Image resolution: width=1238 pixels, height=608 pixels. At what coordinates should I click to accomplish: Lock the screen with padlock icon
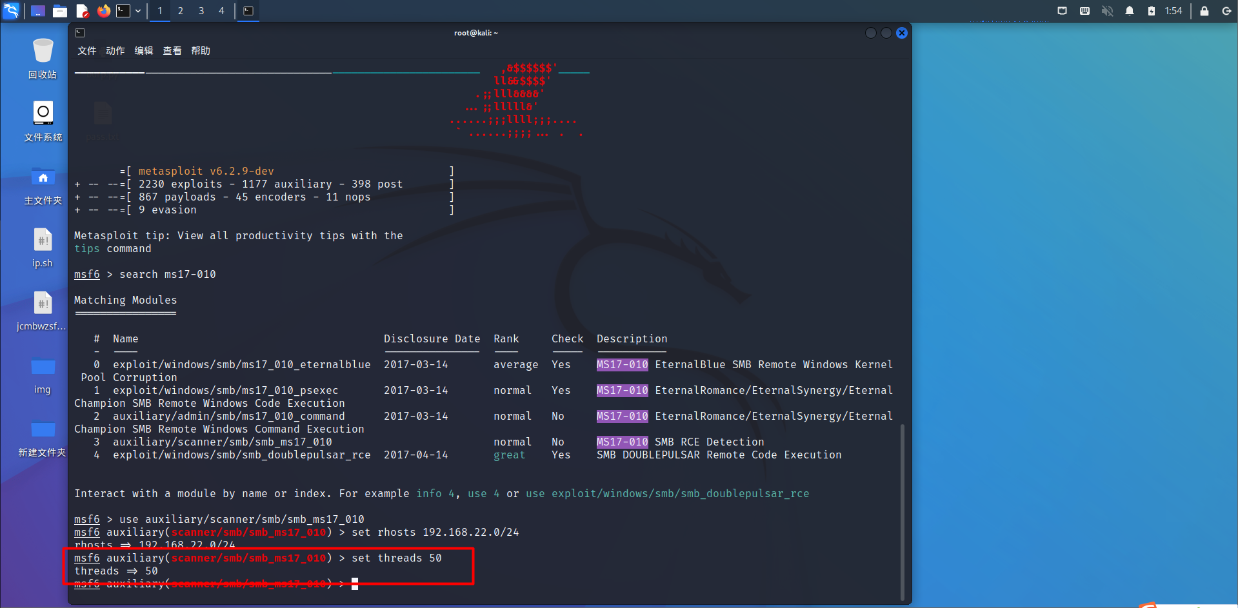pos(1204,11)
